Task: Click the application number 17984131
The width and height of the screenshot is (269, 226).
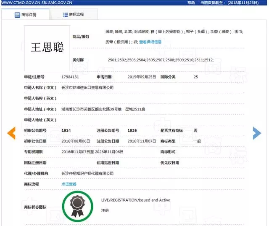Action: coord(70,77)
